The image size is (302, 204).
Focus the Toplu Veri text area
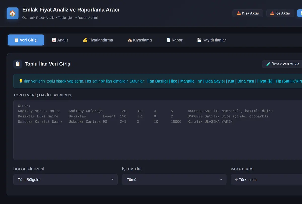pos(158,130)
